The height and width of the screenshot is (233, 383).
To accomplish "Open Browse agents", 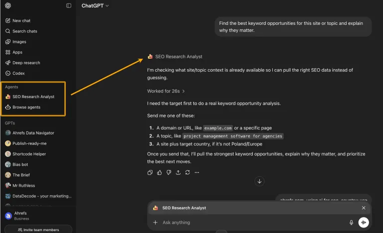I will 23,107.
